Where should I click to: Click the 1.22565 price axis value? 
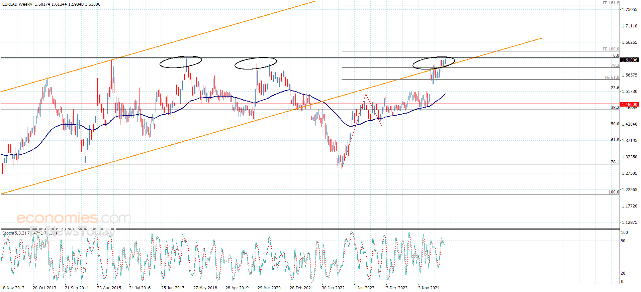629,190
